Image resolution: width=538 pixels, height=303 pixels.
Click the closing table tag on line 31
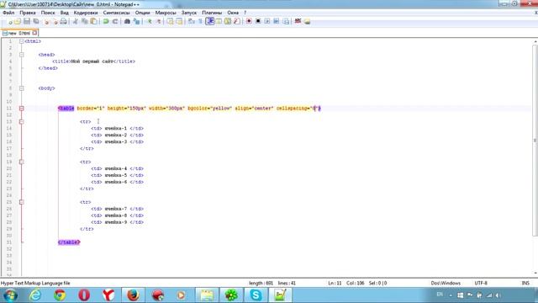coord(69,242)
